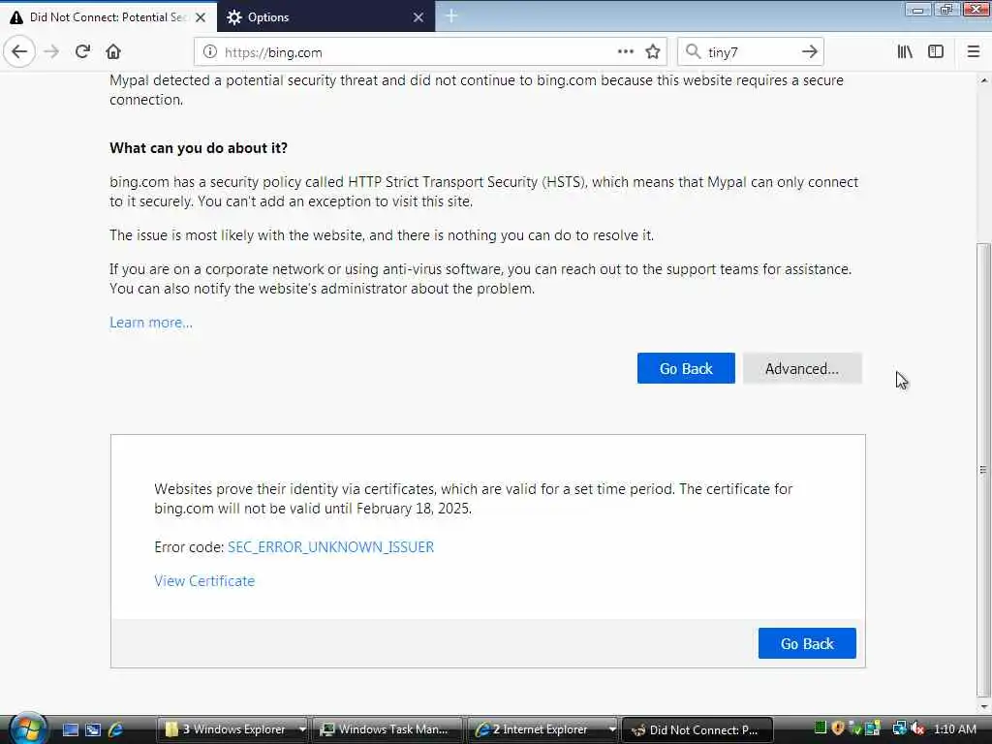Viewport: 992px width, 744px height.
Task: Go to the Home page icon
Action: click(113, 52)
